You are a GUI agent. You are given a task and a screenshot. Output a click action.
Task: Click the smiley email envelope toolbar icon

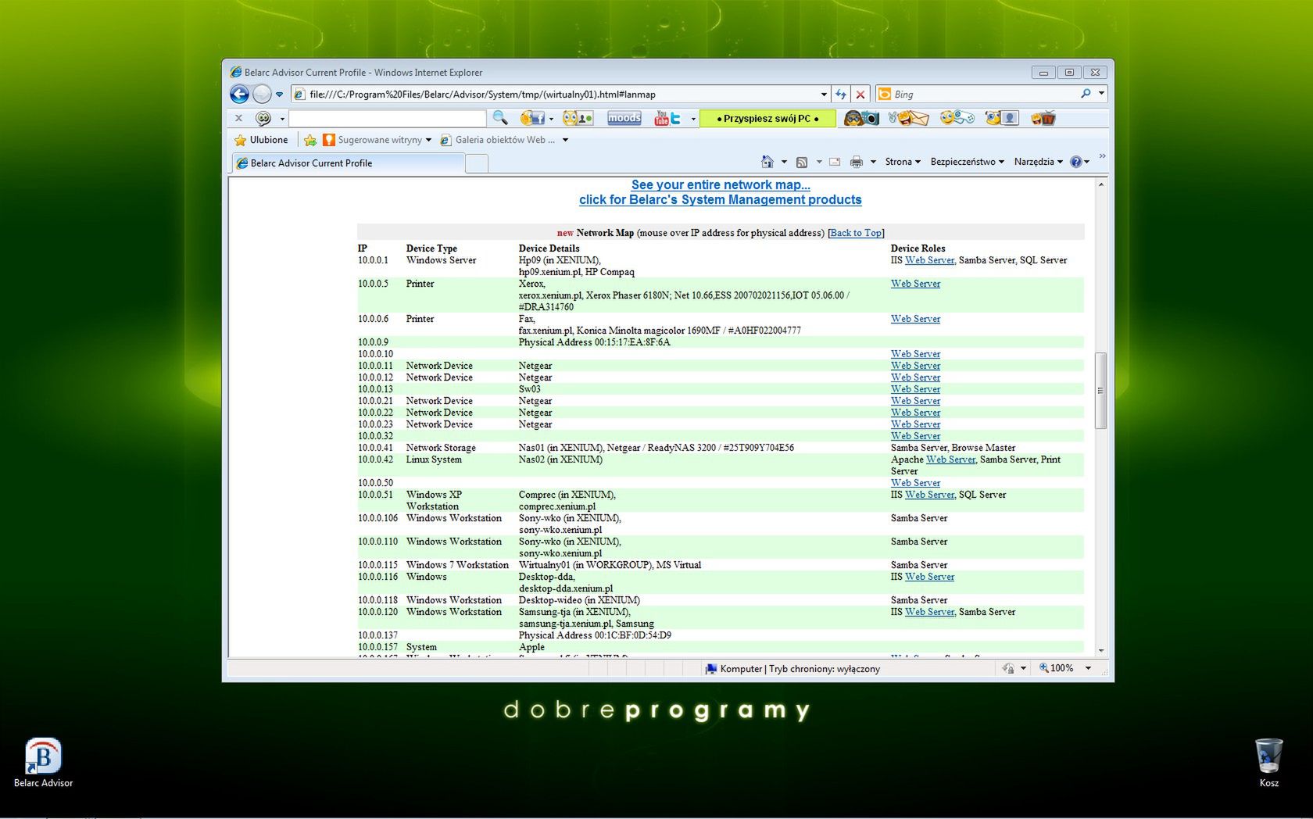pos(908,118)
